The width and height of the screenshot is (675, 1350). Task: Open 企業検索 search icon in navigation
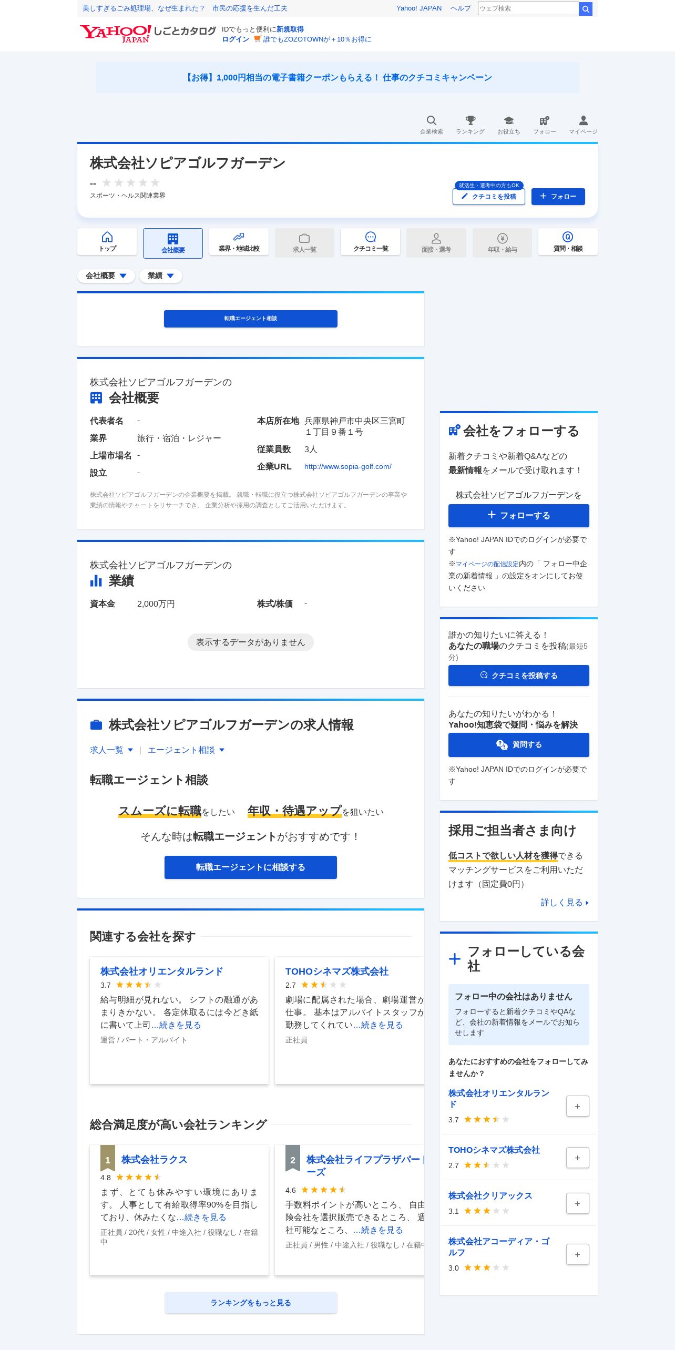(431, 125)
